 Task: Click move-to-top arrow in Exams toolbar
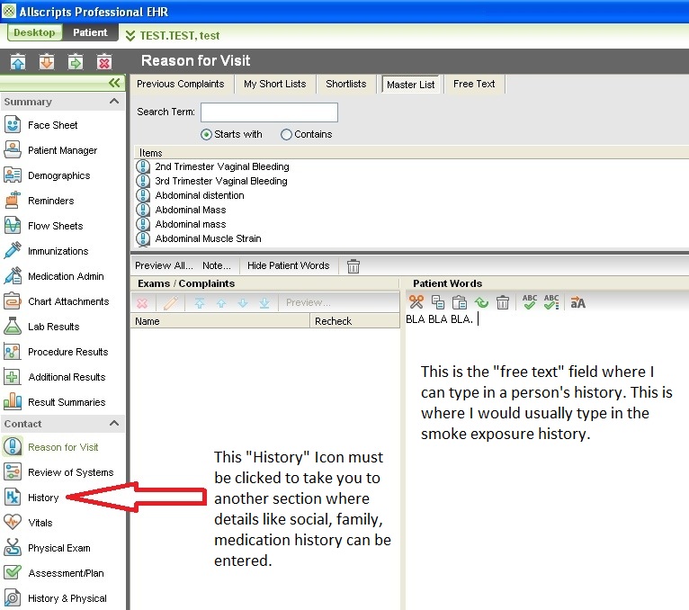pyautogui.click(x=200, y=303)
